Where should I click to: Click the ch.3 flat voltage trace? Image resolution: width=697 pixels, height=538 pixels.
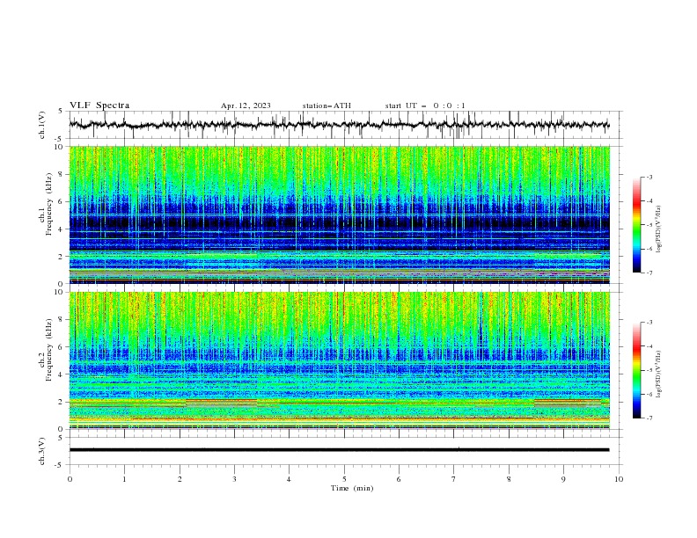pyautogui.click(x=340, y=450)
